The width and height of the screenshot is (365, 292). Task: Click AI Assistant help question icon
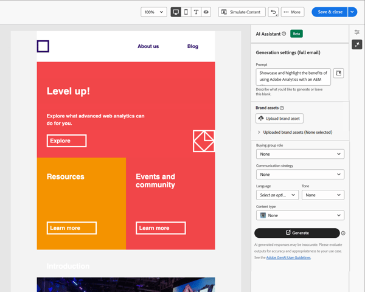[283, 34]
